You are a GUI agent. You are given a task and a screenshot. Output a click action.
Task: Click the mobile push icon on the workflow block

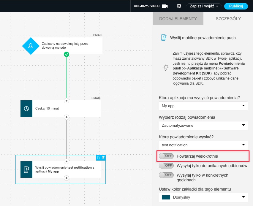[x=26, y=169]
